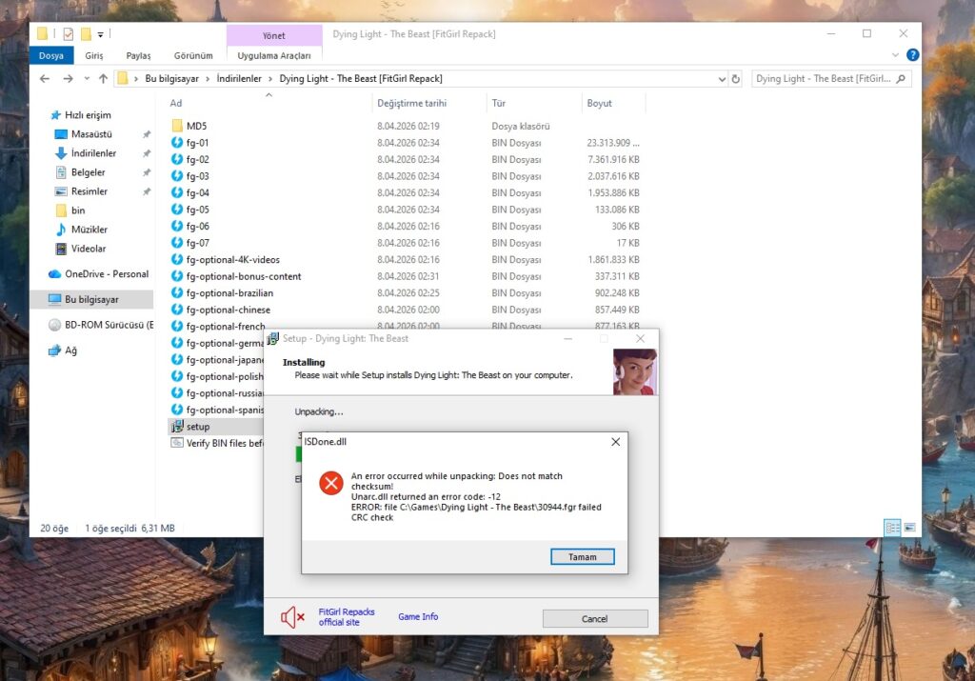Open BD-ROM Sürücüsü in sidebar

pos(101,325)
